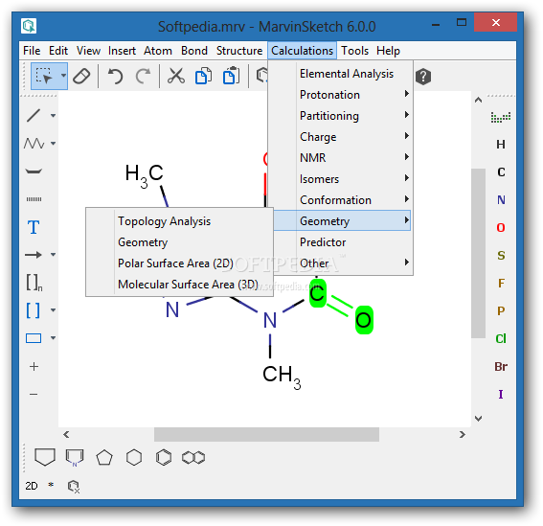Expand the rectangle shape dropdown arrow
Screen dimensions: 543x526
pyautogui.click(x=53, y=337)
